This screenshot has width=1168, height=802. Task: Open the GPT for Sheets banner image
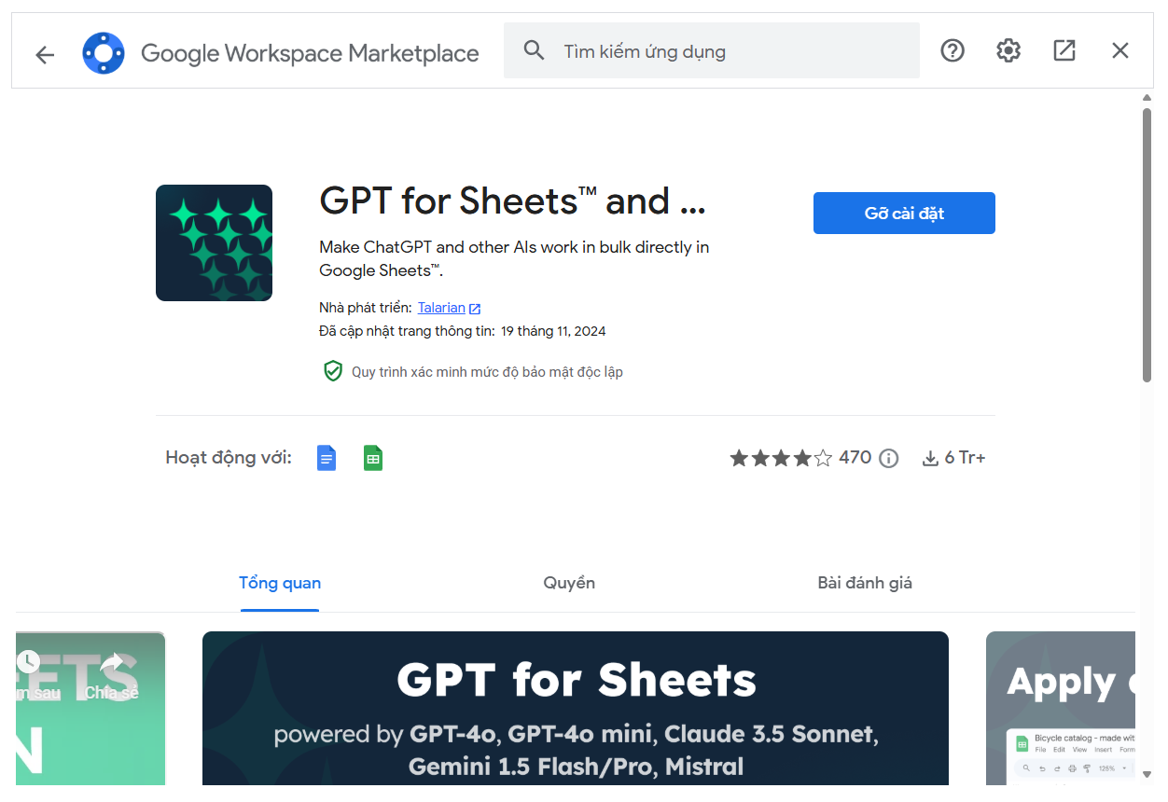pyautogui.click(x=576, y=708)
